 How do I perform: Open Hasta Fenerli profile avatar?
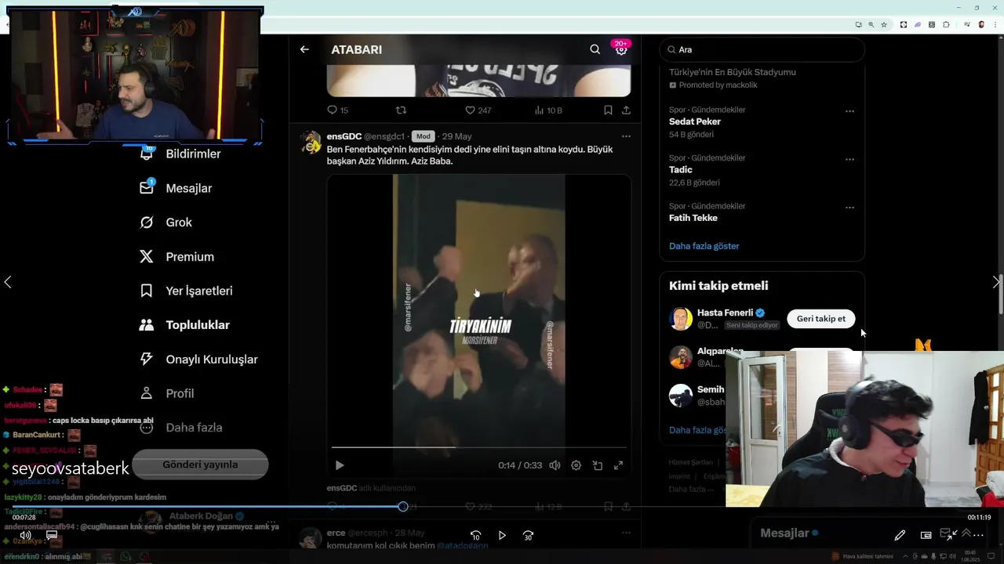pyautogui.click(x=681, y=319)
